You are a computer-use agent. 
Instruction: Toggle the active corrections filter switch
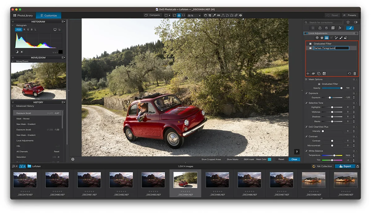pyautogui.click(x=356, y=22)
